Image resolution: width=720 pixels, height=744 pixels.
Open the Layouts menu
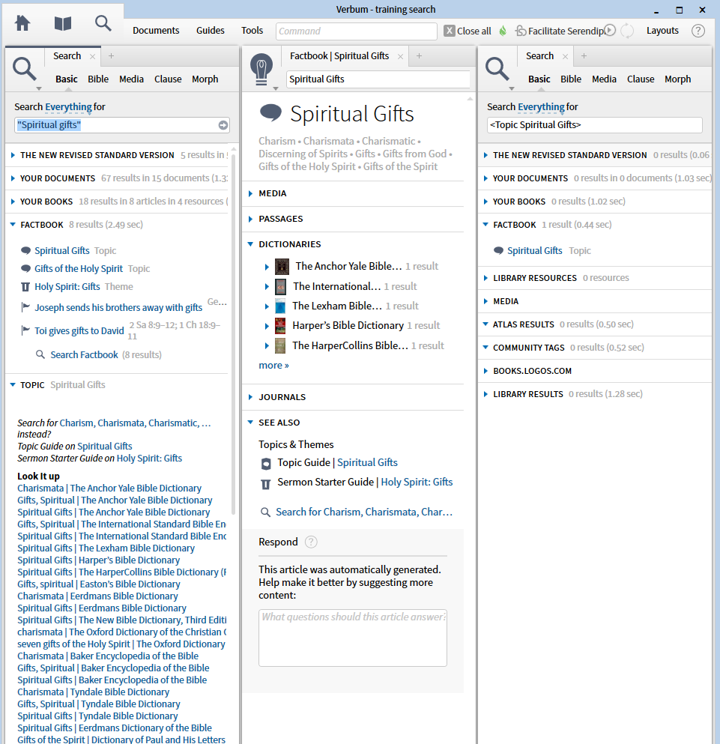[662, 31]
